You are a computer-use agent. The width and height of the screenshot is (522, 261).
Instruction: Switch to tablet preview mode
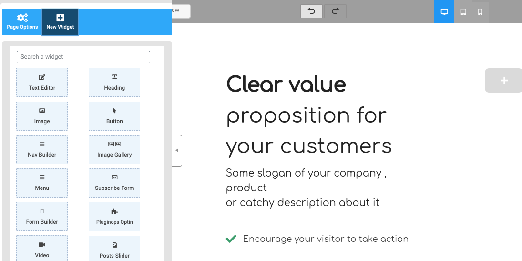coord(463,12)
